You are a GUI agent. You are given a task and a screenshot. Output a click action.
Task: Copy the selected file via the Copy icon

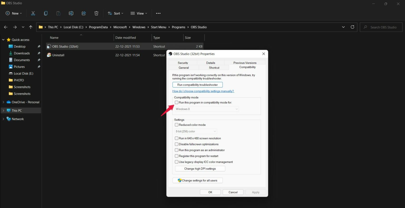coord(46,13)
